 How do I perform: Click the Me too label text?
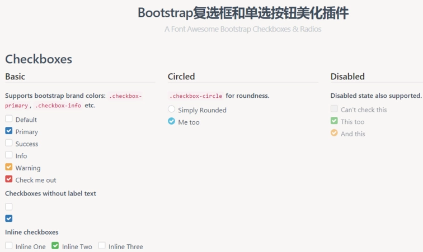pyautogui.click(x=189, y=122)
